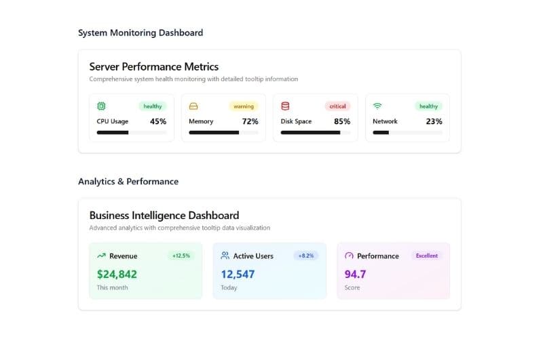Click the Excellent performance badge
543x339 pixels.
pyautogui.click(x=427, y=256)
